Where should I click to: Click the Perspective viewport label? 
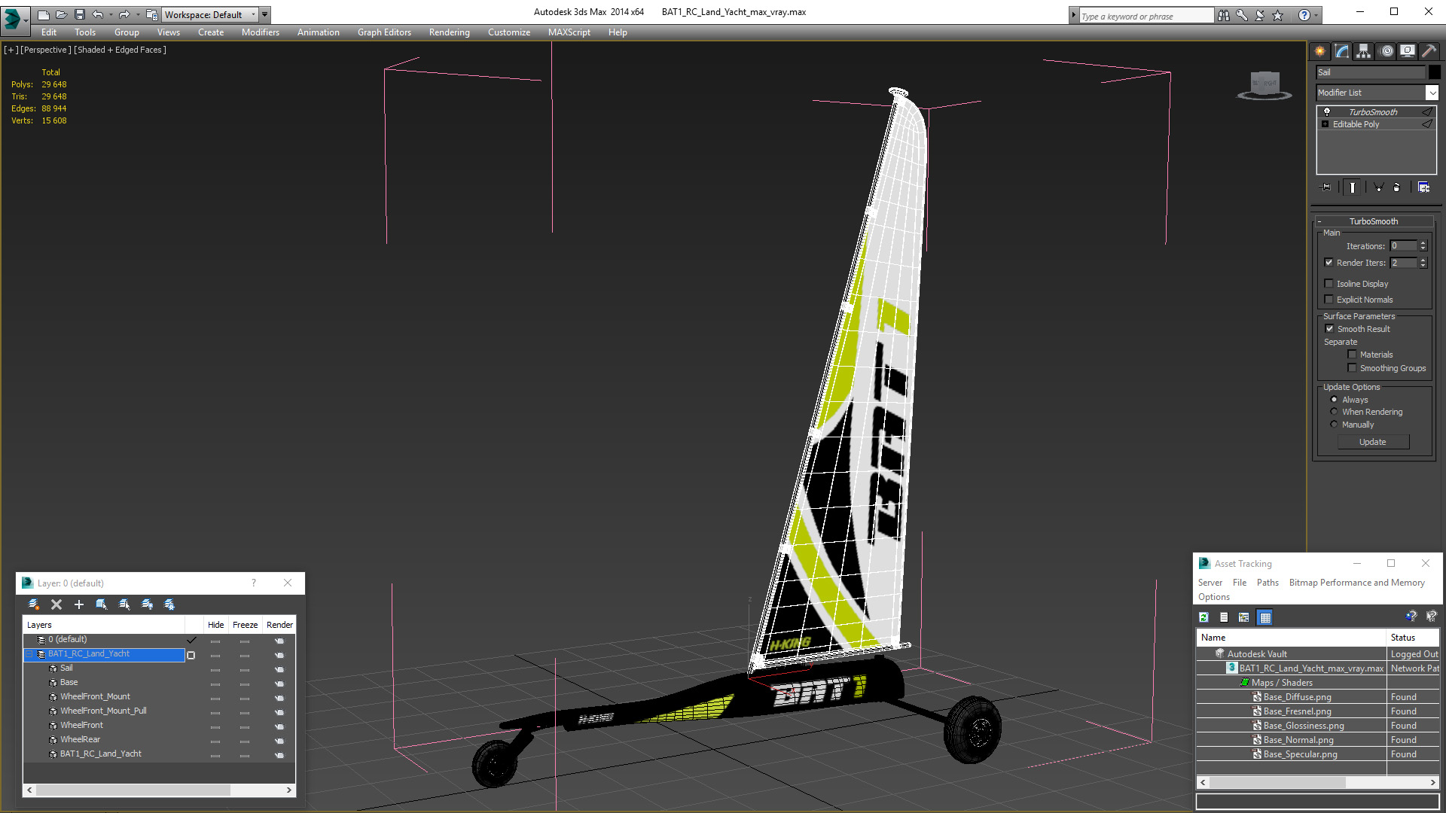(45, 50)
